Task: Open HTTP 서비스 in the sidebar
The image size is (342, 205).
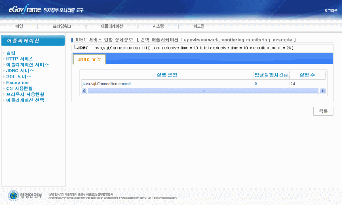Action: [20, 59]
